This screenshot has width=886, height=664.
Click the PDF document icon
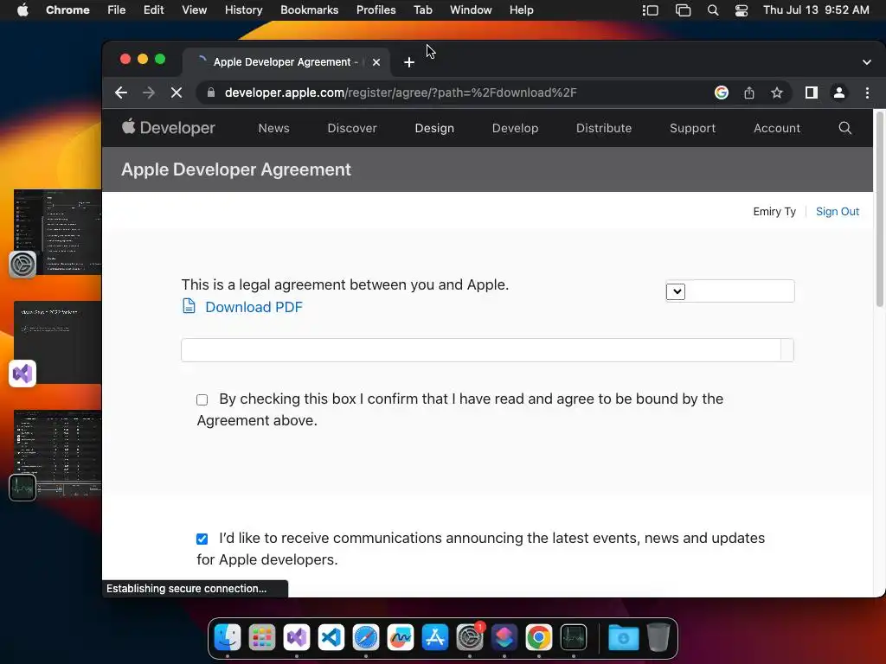click(189, 306)
